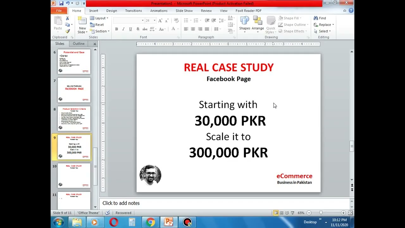Screen dimensions: 405x228
Task: Run the spell check from the status bar
Action: click(107, 213)
